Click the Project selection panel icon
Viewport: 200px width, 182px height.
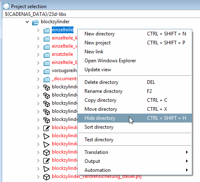click(6, 6)
